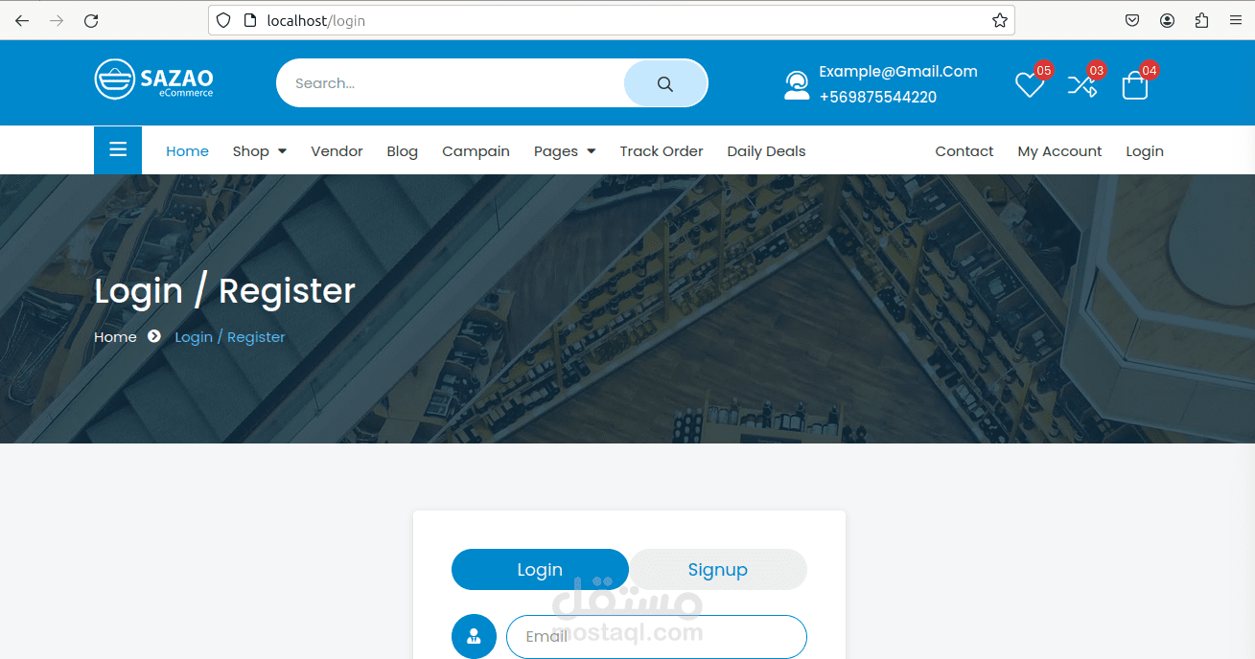Click the Login link in navbar
The height and width of the screenshot is (659, 1255).
pos(1145,151)
